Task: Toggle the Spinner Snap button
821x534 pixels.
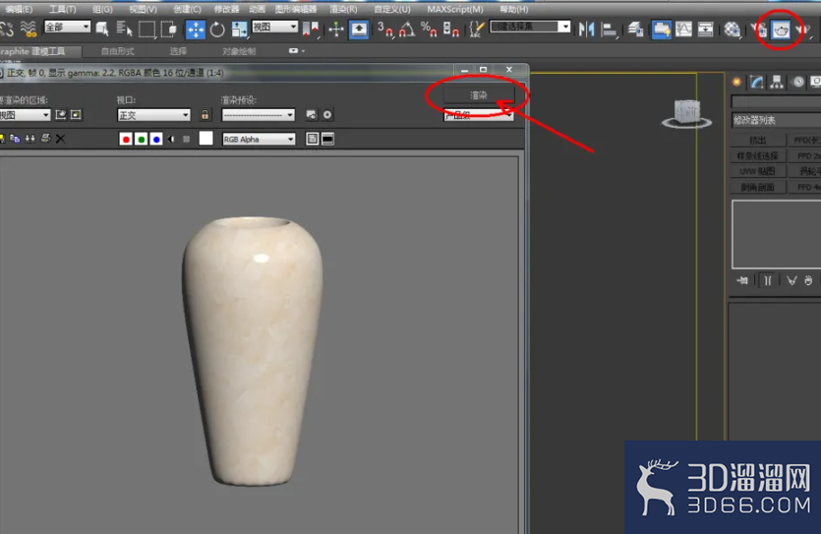Action: (x=450, y=30)
